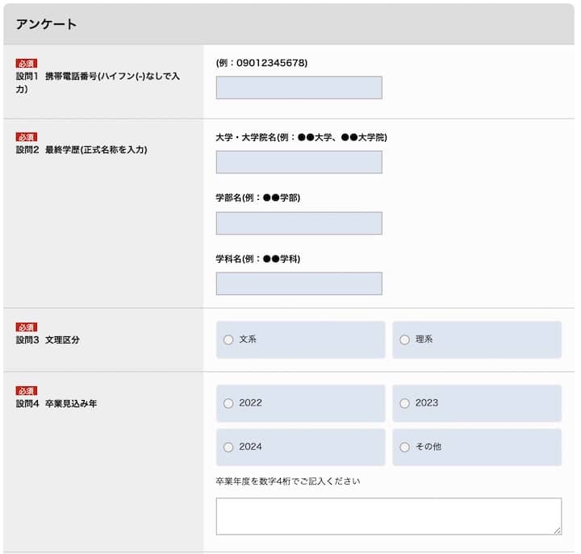The height and width of the screenshot is (554, 581).
Task: Select 2022 as graduation year
Action: [228, 403]
